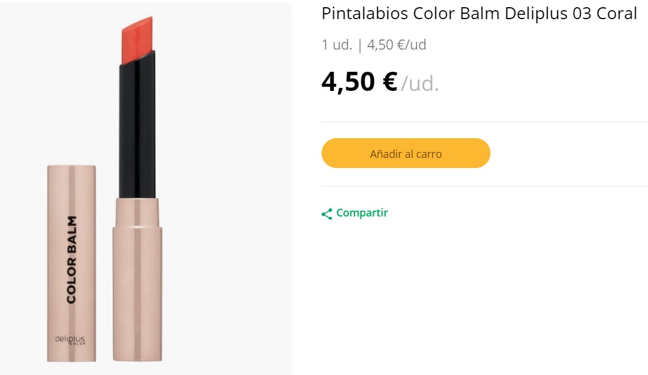Click the euro symbol in bold price

pyautogui.click(x=389, y=82)
